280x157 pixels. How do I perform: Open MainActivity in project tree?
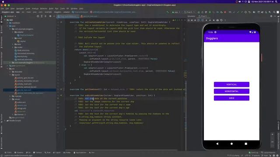tap(21, 56)
